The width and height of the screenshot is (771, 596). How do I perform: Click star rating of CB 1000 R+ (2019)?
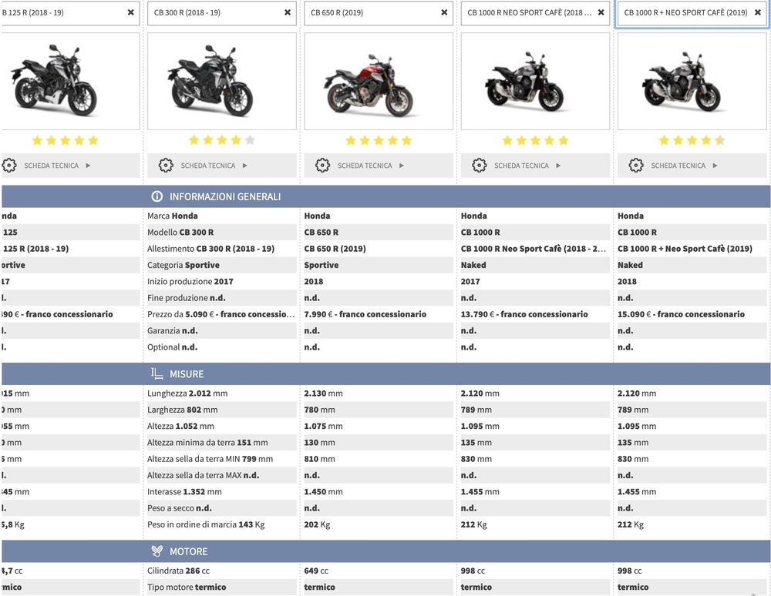pyautogui.click(x=692, y=141)
